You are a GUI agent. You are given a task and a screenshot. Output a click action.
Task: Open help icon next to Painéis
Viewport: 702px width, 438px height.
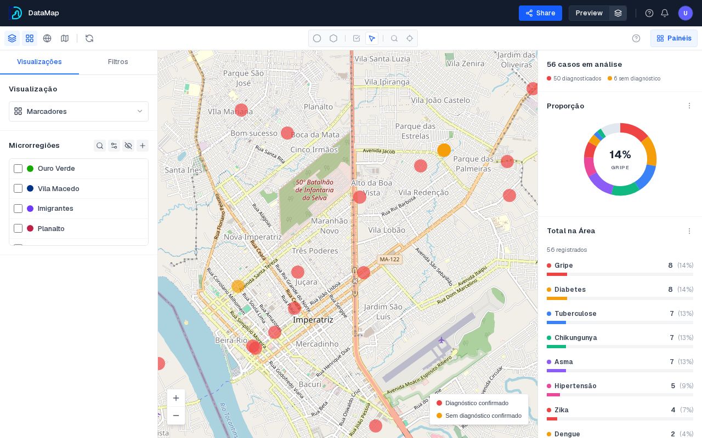[x=636, y=38]
